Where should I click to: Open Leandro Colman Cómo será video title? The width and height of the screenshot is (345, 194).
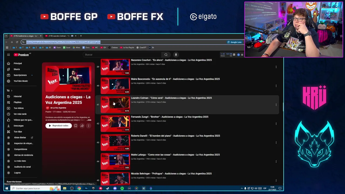[x=171, y=98]
